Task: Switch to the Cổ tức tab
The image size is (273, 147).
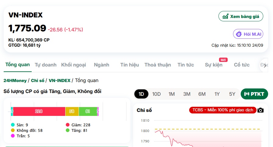Action: 242,65
